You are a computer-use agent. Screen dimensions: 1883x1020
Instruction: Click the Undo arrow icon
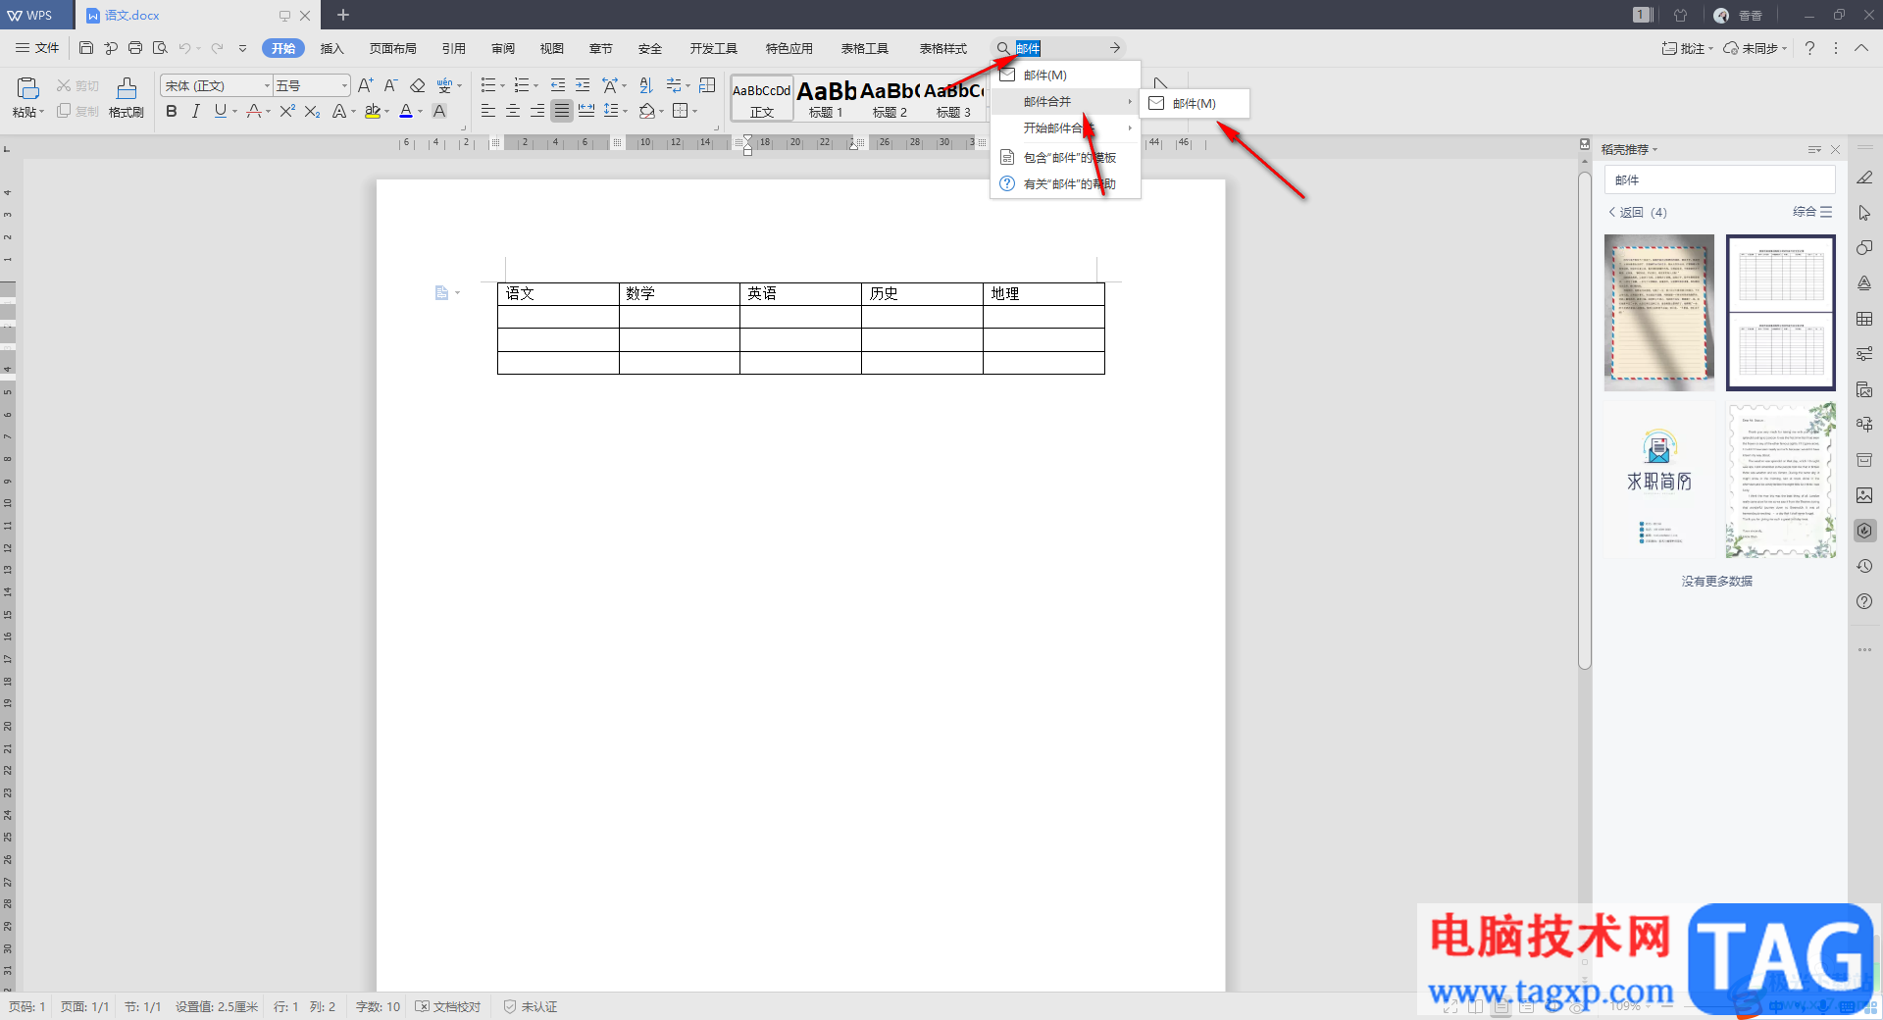[x=184, y=48]
